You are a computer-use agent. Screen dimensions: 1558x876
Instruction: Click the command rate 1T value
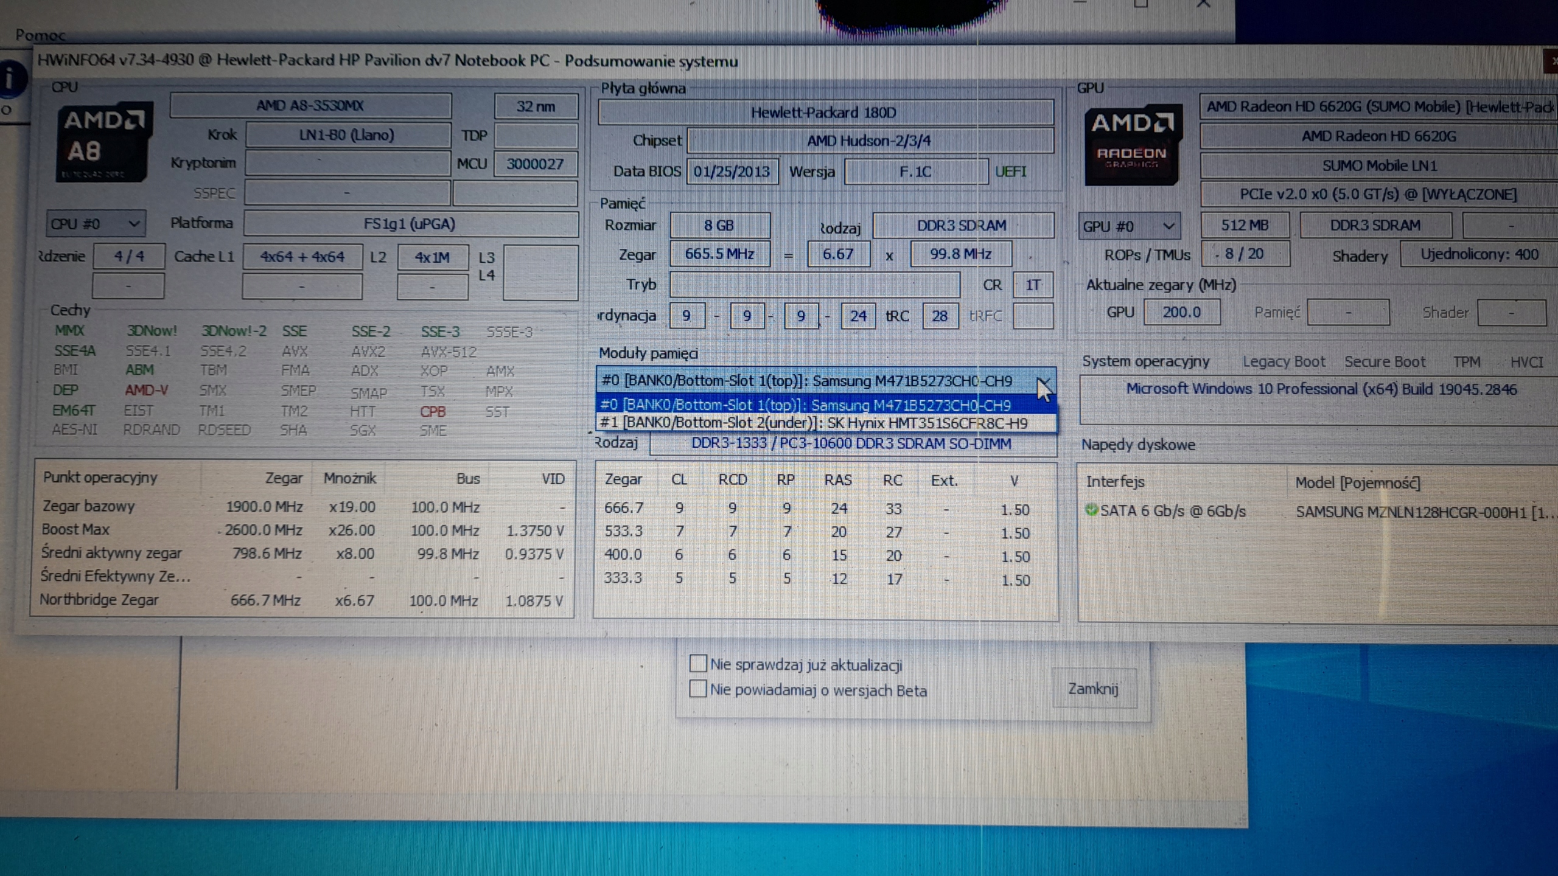point(1033,285)
